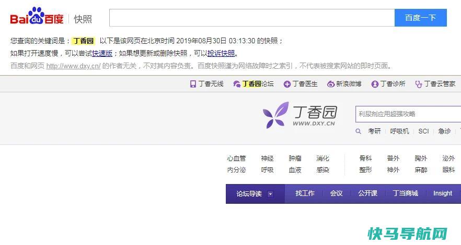The height and width of the screenshot is (245, 461).
Task: Go to 丁当商城 in navigation bar
Action: (406, 193)
